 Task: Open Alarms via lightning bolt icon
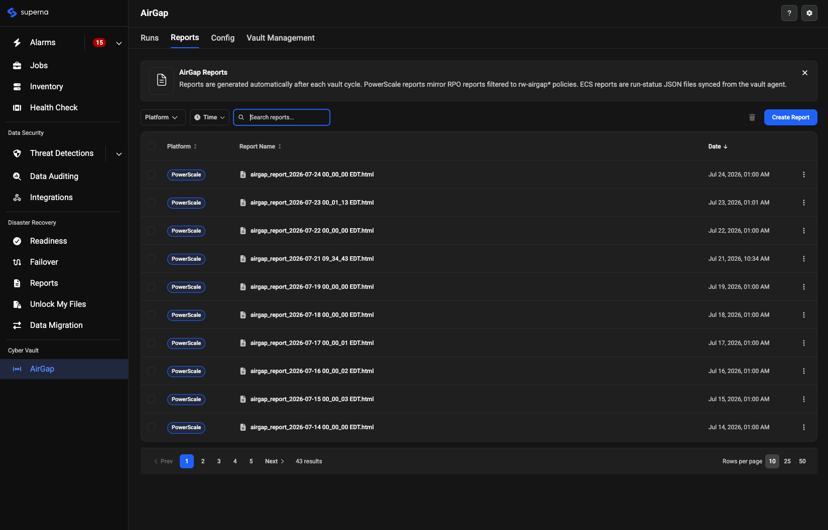[17, 43]
